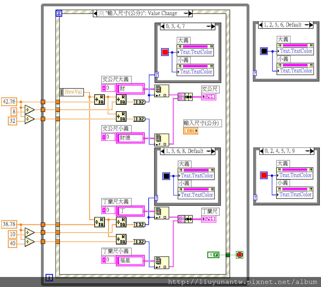The image size is (321, 287).
Task: Go to previous event case with left arrow
Action: [x=95, y=13]
